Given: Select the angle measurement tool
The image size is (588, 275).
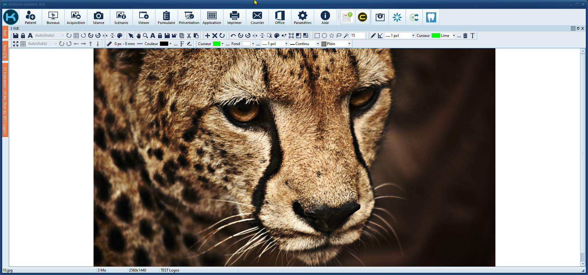Looking at the screenshot, I should pos(380,36).
